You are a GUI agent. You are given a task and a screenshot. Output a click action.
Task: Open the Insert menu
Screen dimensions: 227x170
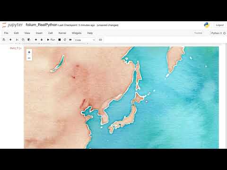tap(39, 33)
